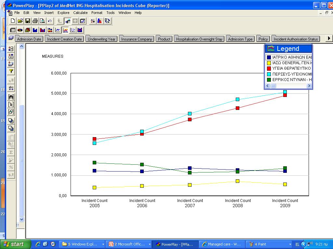Sort using the A-Z arrow icon
Screen dimensions: 333x249
(x=93, y=21)
